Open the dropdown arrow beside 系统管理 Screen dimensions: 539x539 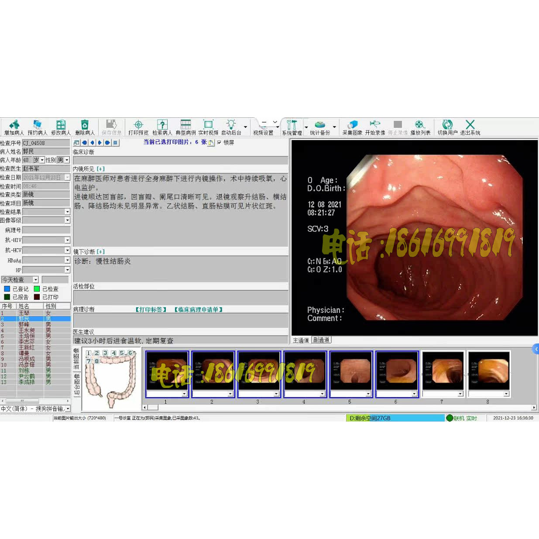[306, 127]
